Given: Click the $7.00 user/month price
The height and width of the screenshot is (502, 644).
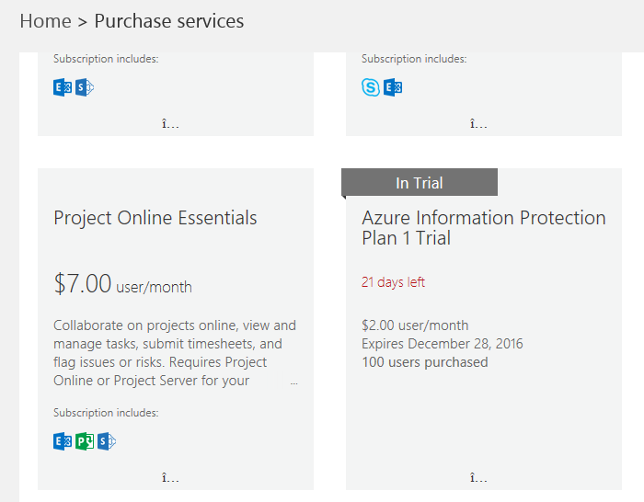Looking at the screenshot, I should [122, 283].
